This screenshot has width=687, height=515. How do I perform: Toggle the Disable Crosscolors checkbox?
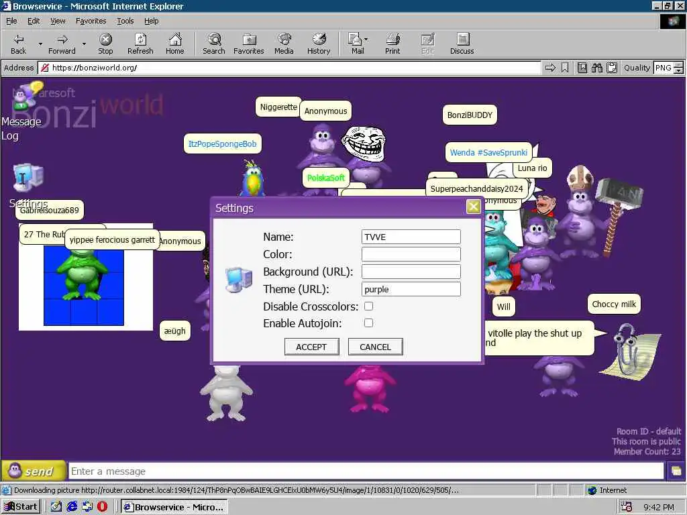tap(368, 306)
